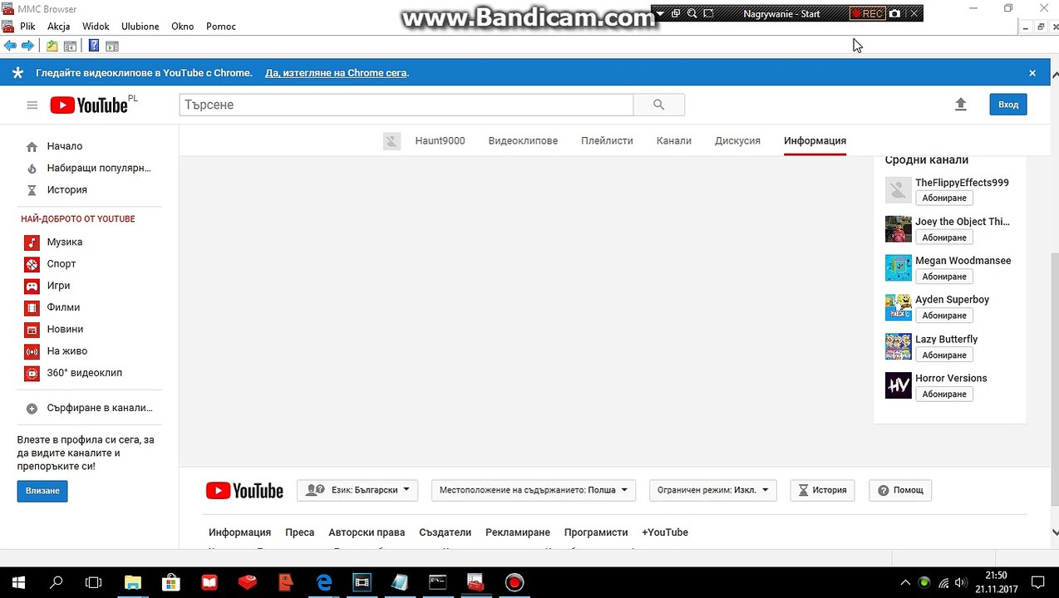This screenshot has height=598, width=1059.
Task: Select the Информация tab
Action: click(x=815, y=140)
